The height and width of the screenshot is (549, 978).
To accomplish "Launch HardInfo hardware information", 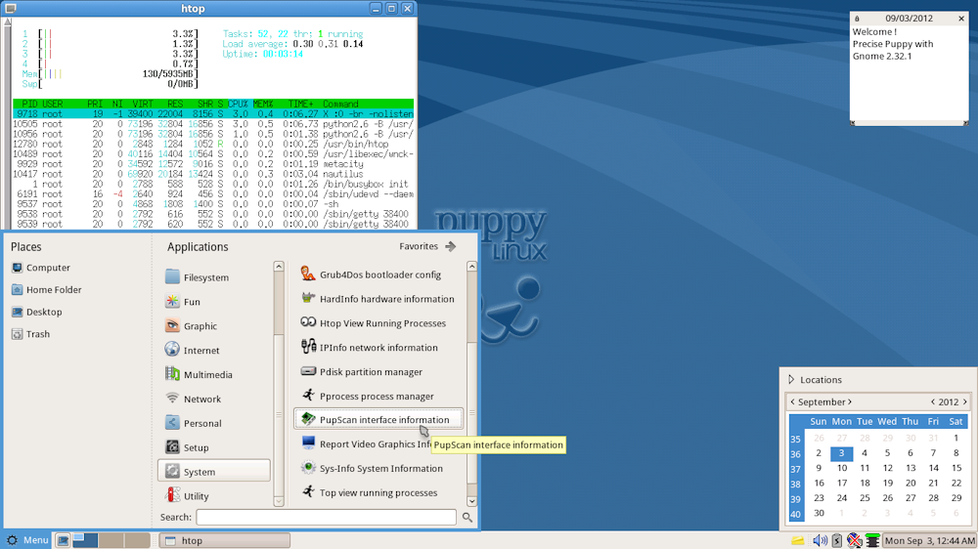I will [x=379, y=299].
